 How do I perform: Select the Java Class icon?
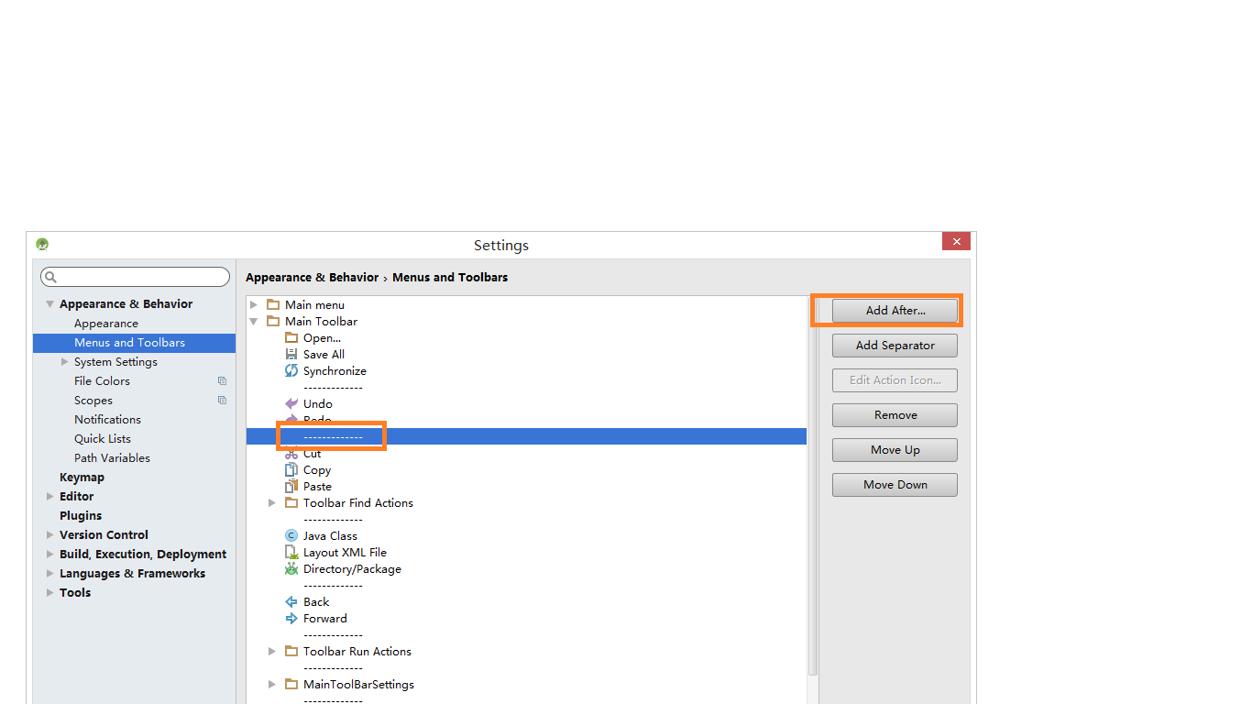[291, 535]
